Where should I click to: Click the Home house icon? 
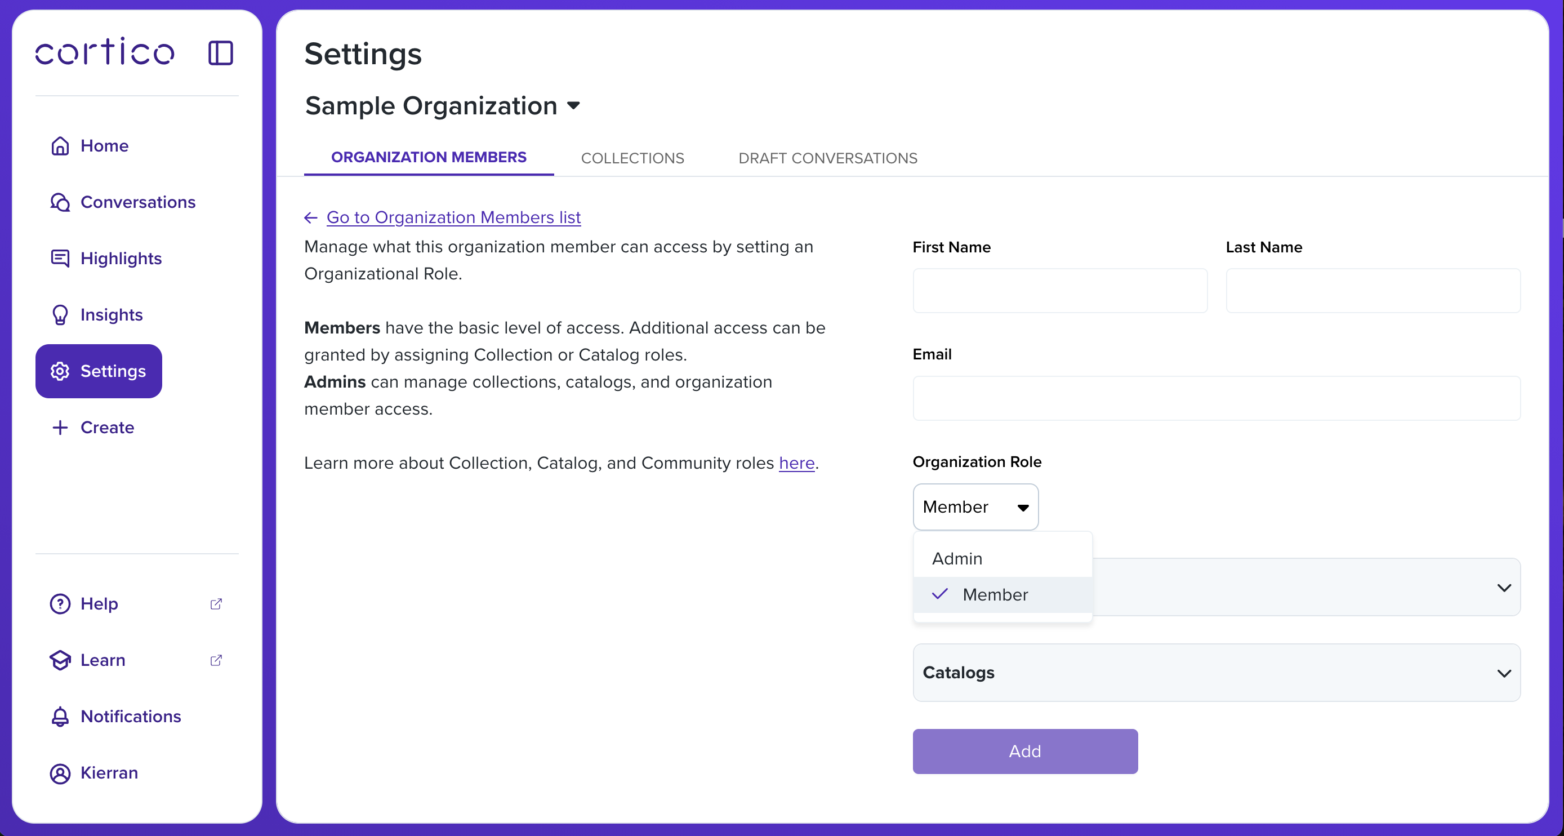(60, 146)
